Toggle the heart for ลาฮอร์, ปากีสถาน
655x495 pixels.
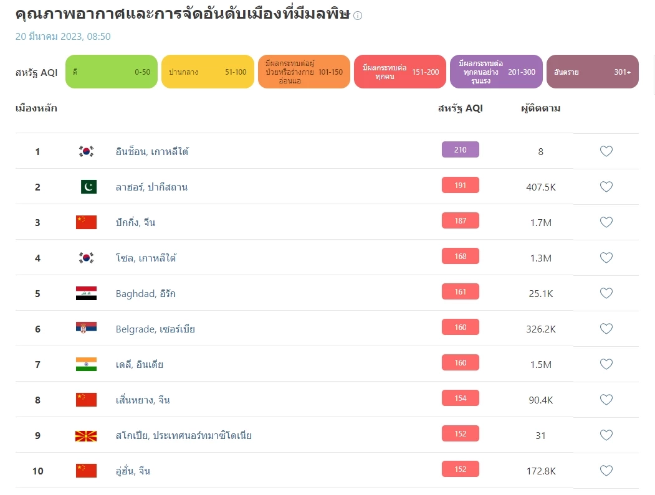pyautogui.click(x=606, y=186)
